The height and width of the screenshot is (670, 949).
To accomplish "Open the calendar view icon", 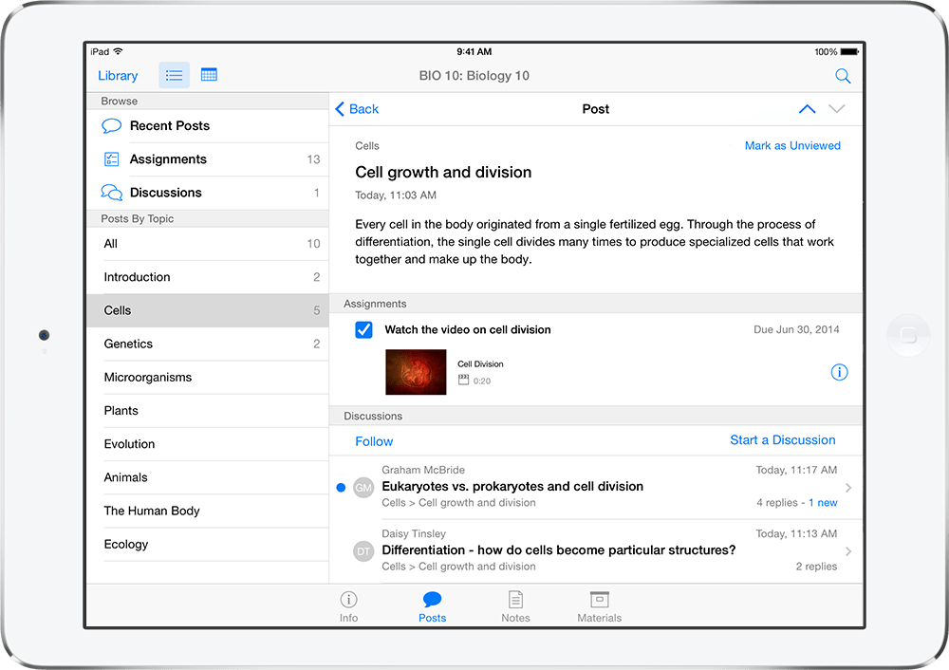I will [x=208, y=75].
